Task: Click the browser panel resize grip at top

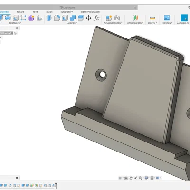Action: coord(19,28)
